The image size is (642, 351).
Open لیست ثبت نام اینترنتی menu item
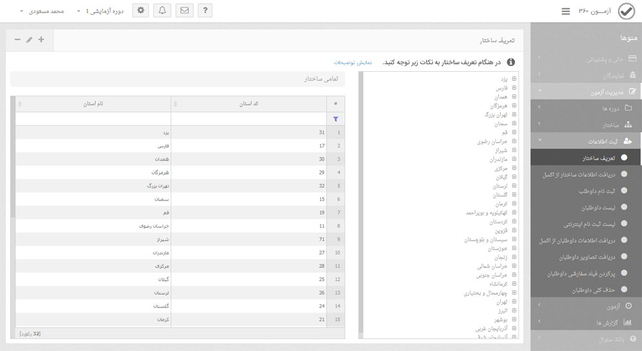click(586, 223)
